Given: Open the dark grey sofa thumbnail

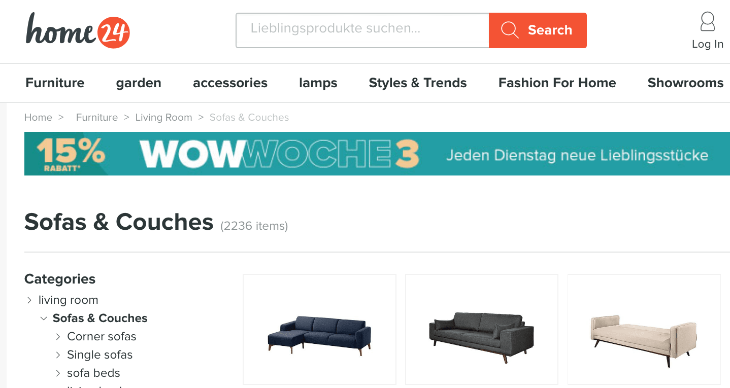Looking at the screenshot, I should [482, 329].
